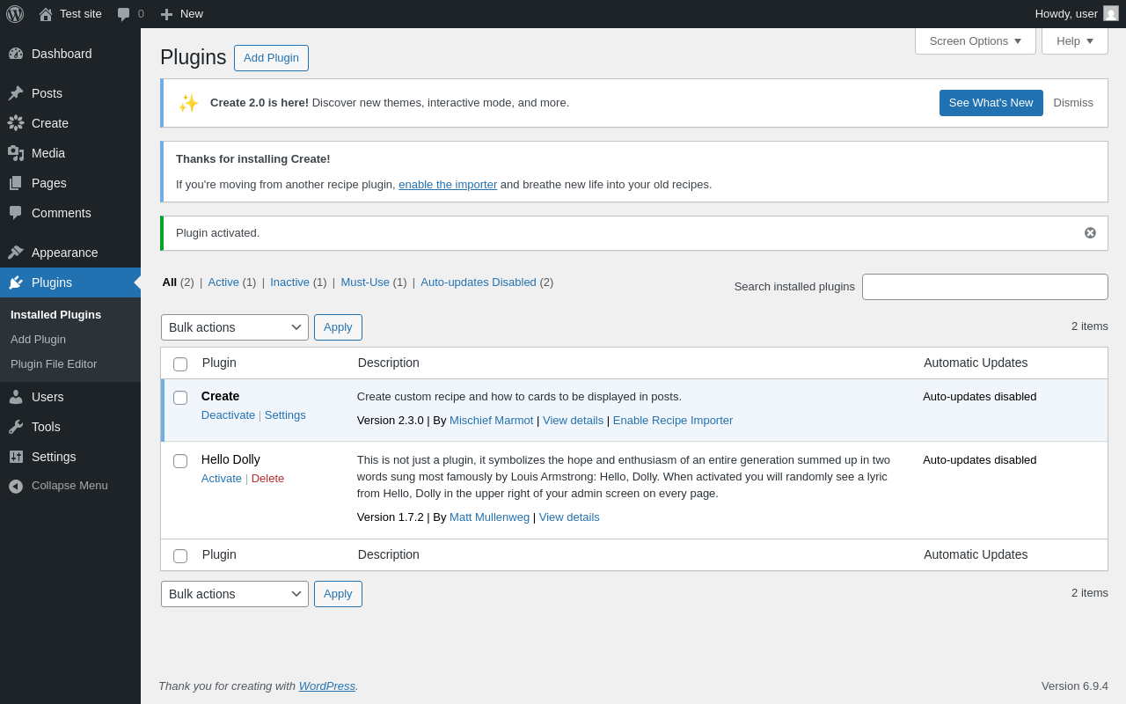Tick the Hello Dolly plugin checkbox
The width and height of the screenshot is (1126, 704).
pyautogui.click(x=180, y=461)
